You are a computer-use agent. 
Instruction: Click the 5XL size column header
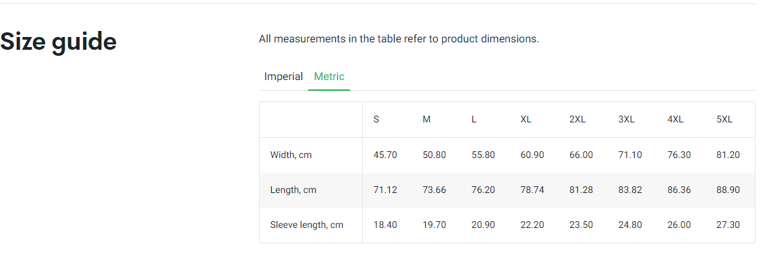[x=725, y=120]
